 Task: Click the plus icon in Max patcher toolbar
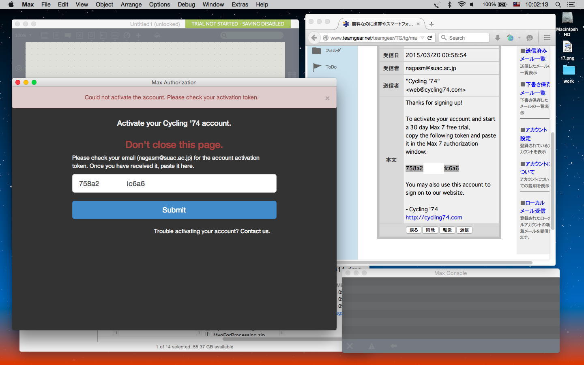pyautogui.click(x=138, y=35)
